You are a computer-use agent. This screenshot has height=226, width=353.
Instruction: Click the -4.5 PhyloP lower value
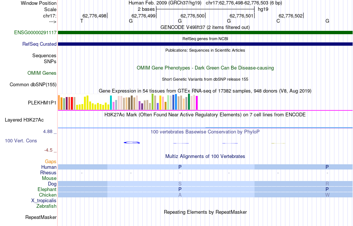[x=48, y=150]
